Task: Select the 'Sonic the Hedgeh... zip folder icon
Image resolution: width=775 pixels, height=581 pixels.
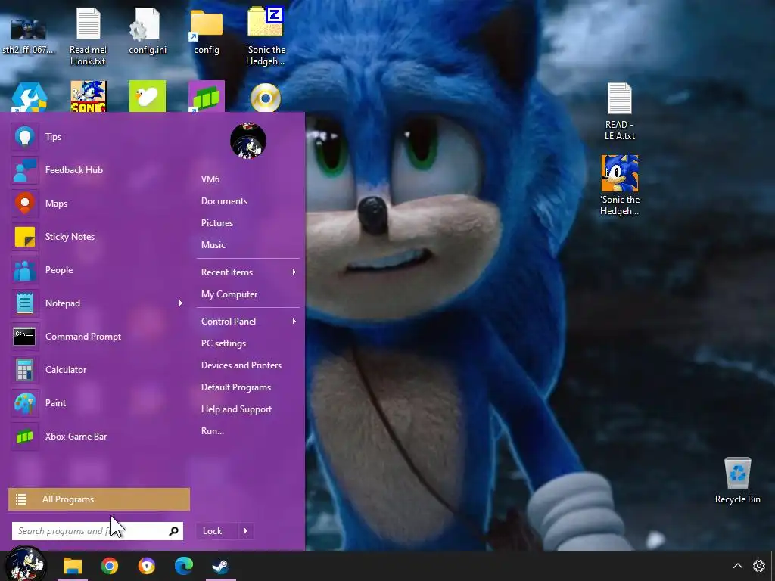Action: pyautogui.click(x=266, y=36)
